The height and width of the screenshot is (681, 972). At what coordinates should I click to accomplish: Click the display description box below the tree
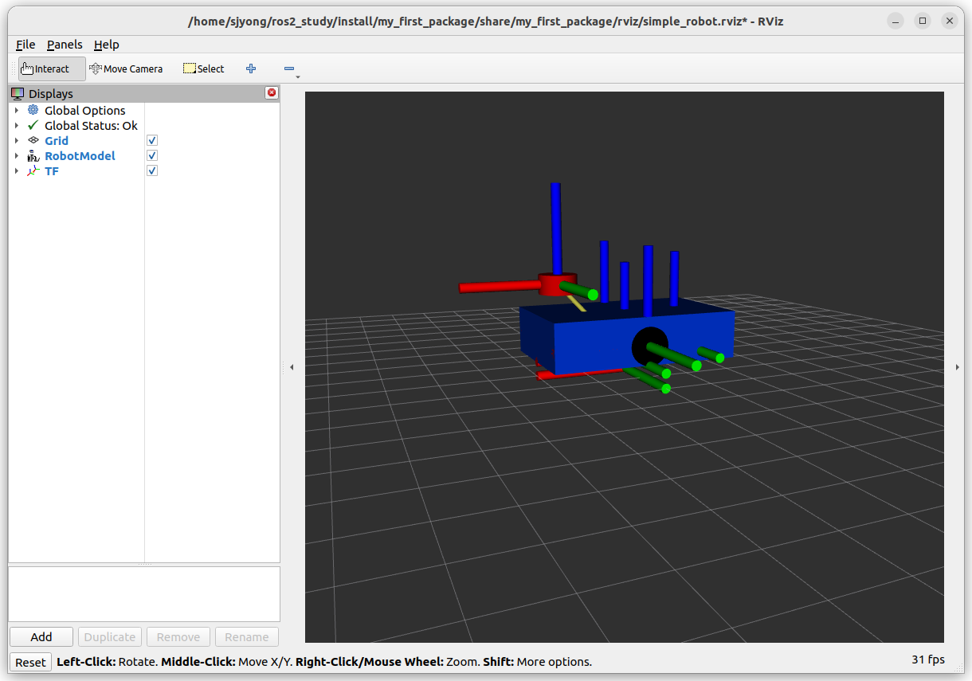point(144,594)
